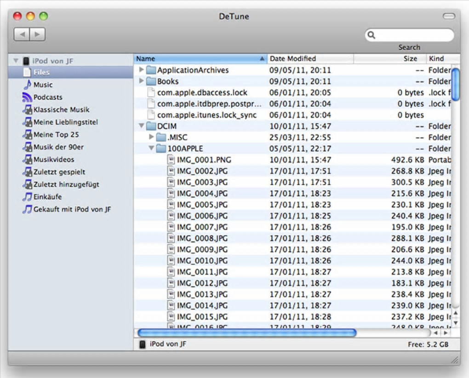Collapse the DCIM folder
469x378 pixels.
point(142,126)
